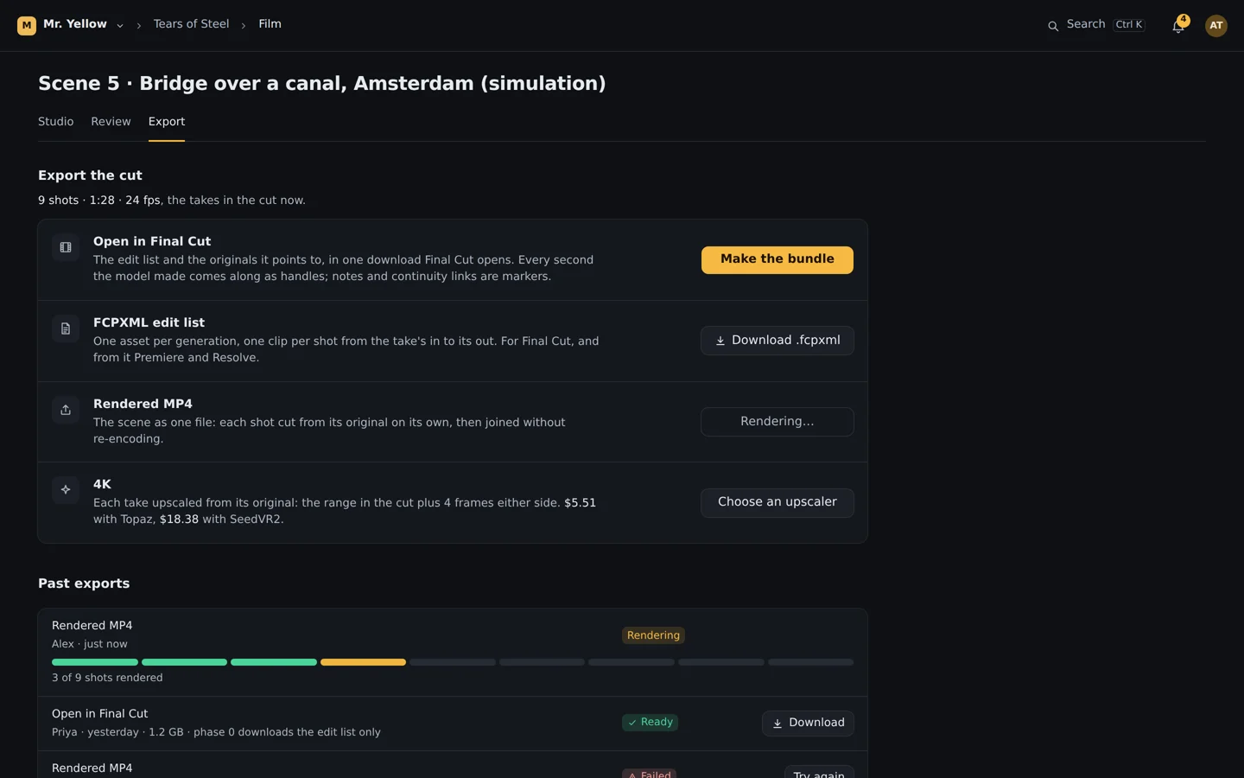Click the Rendering status badge
1244x778 pixels.
653,635
